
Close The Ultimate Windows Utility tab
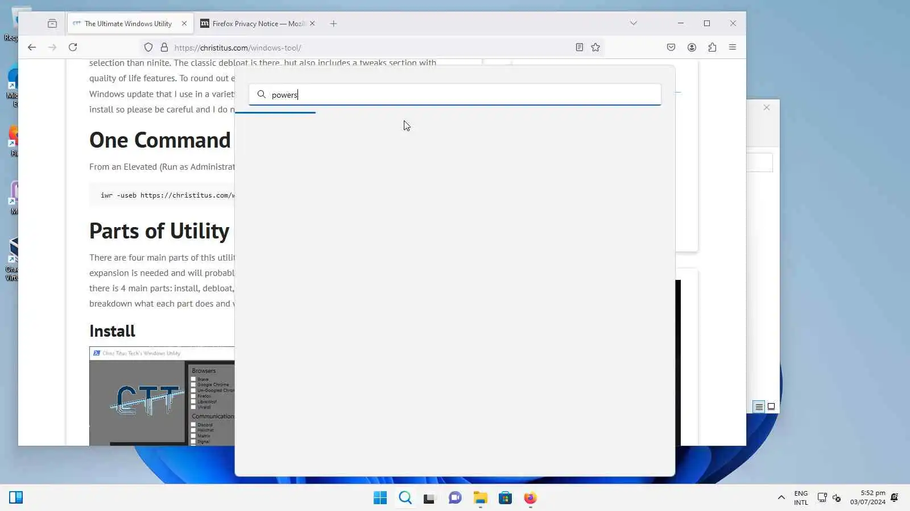click(184, 24)
